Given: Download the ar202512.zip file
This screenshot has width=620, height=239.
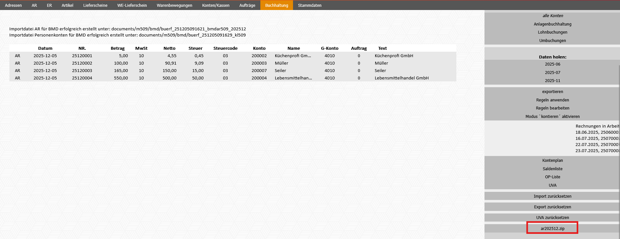Looking at the screenshot, I should (552, 228).
